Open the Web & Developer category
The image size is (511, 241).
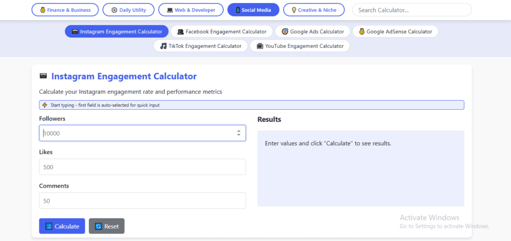tap(191, 10)
